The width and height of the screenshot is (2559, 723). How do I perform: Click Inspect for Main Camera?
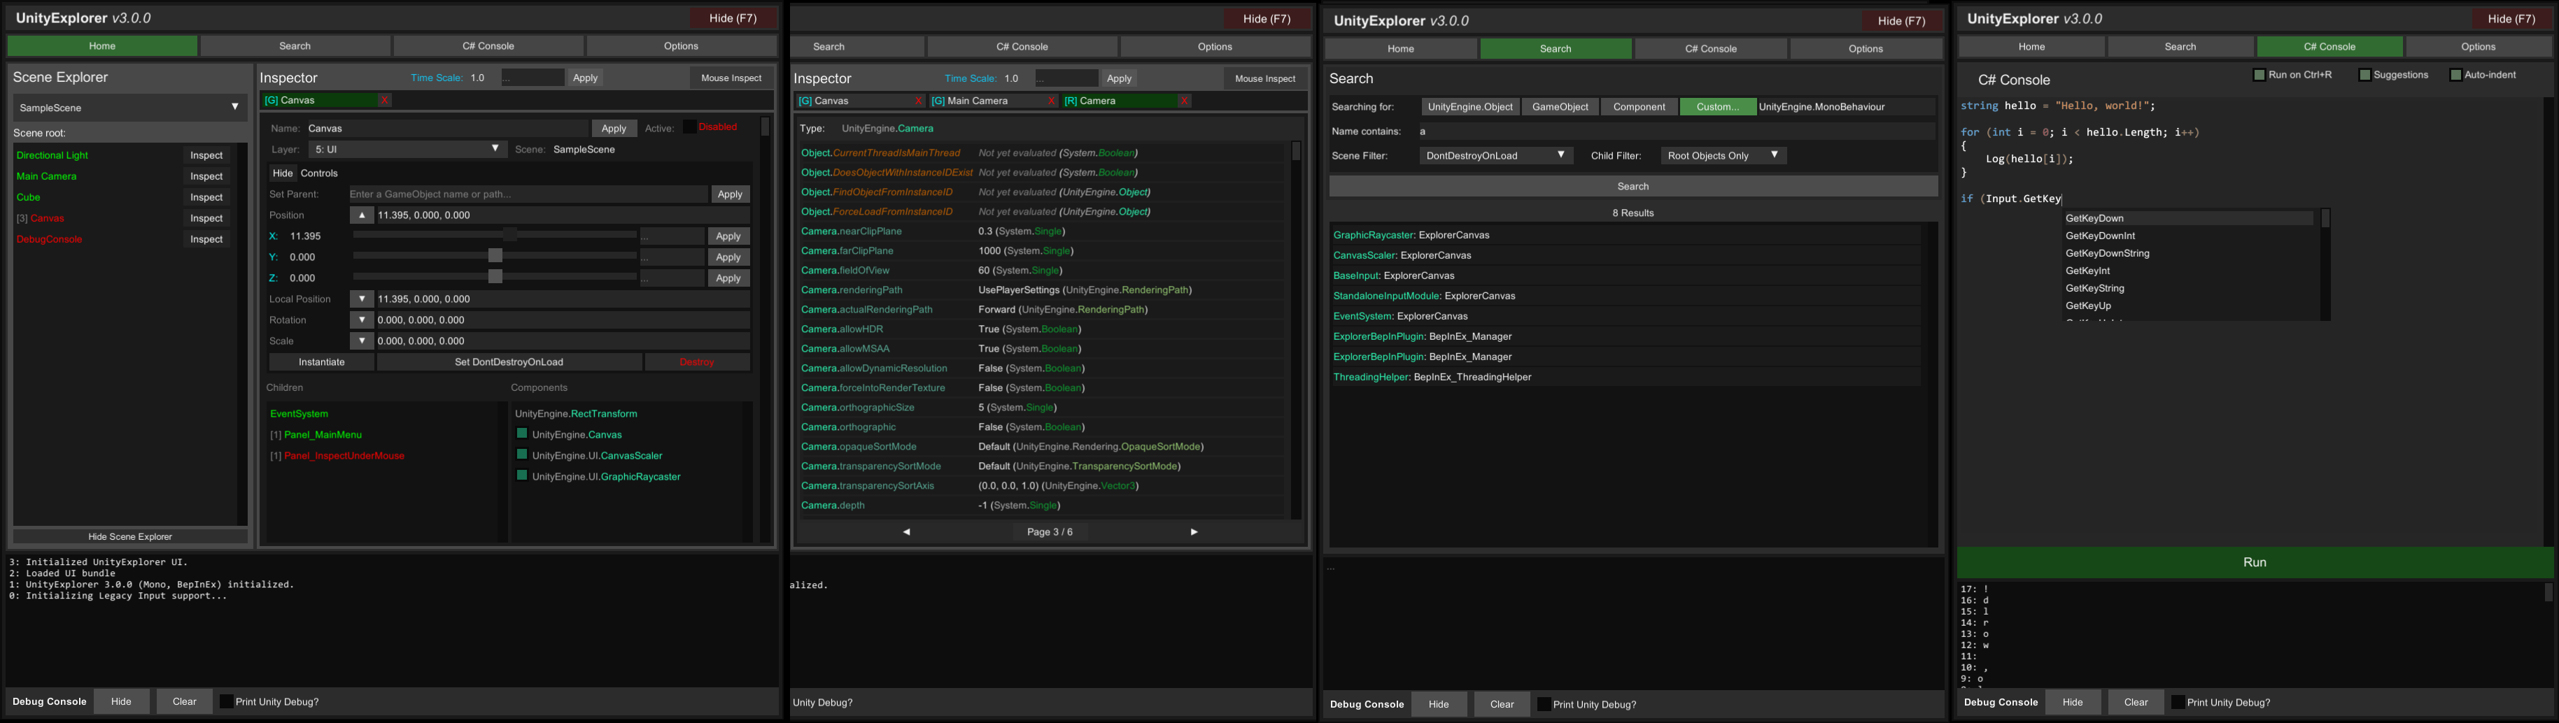point(206,177)
